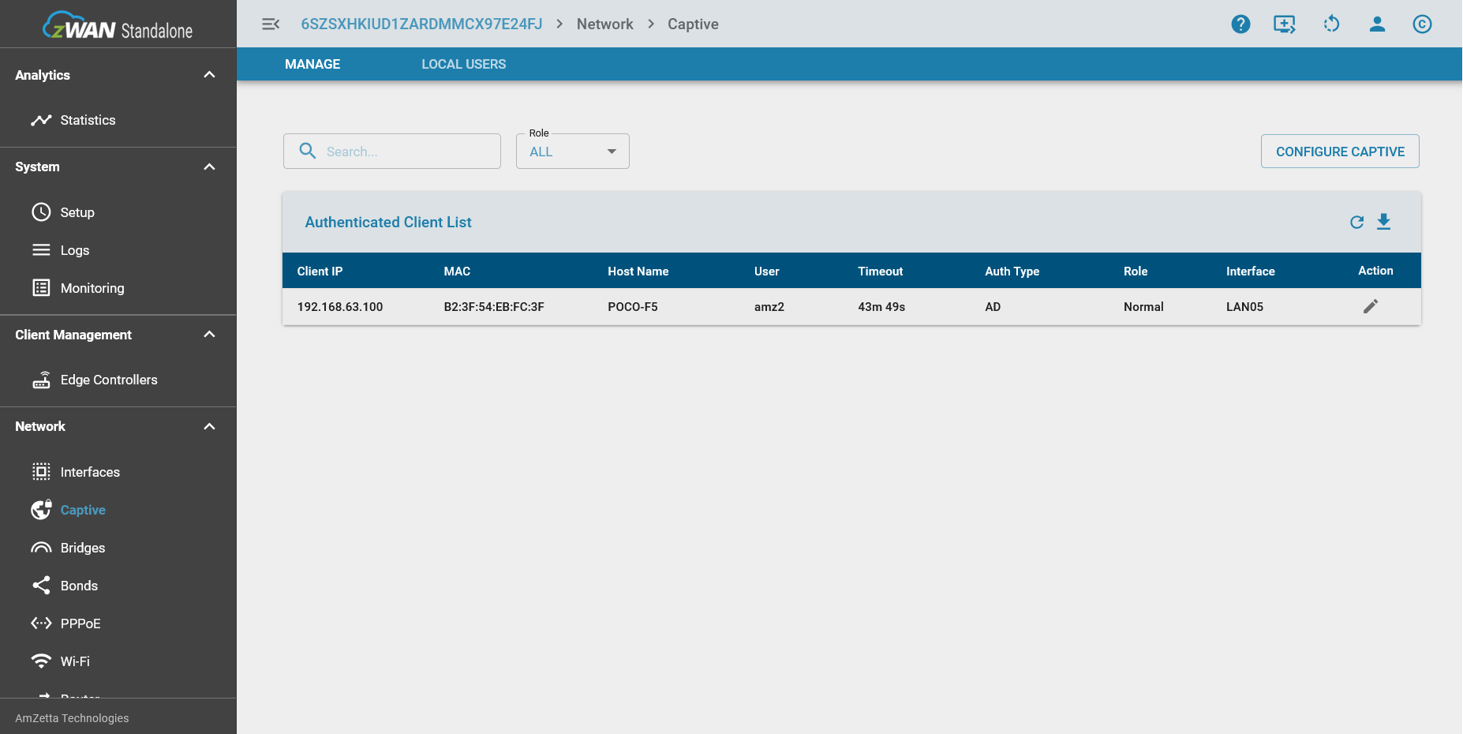Refresh the Authenticated Client List
Viewport: 1463px width, 734px height.
pyautogui.click(x=1356, y=223)
